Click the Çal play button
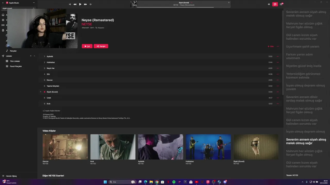 click(x=87, y=46)
